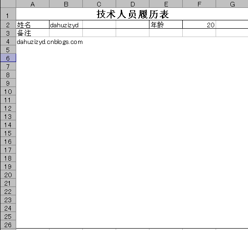Select row 1 header

pos(8,14)
